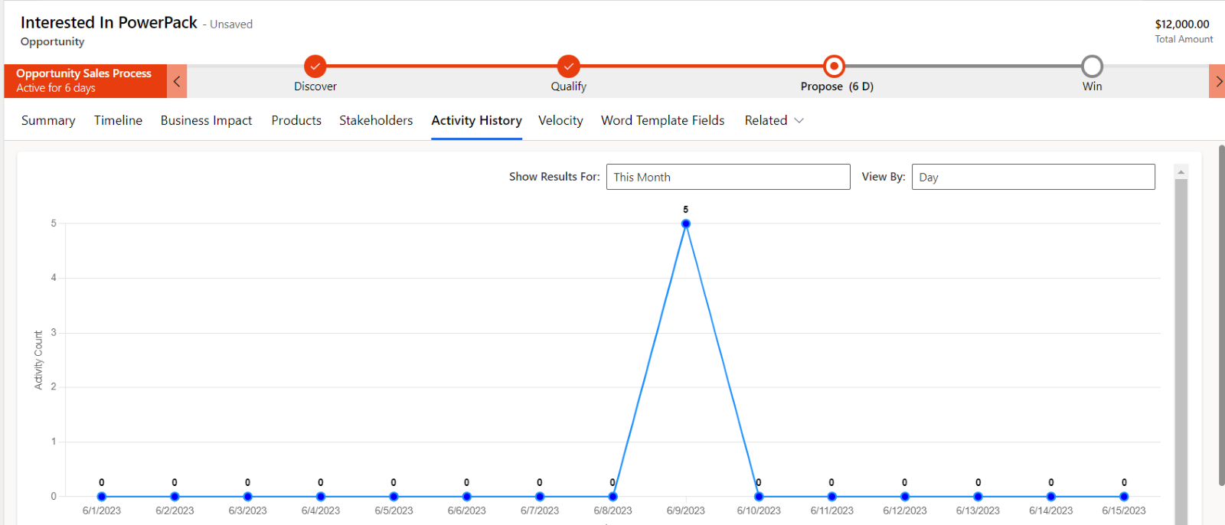Click the Qualify stage checkmark circle
This screenshot has height=525, width=1225.
tap(568, 67)
